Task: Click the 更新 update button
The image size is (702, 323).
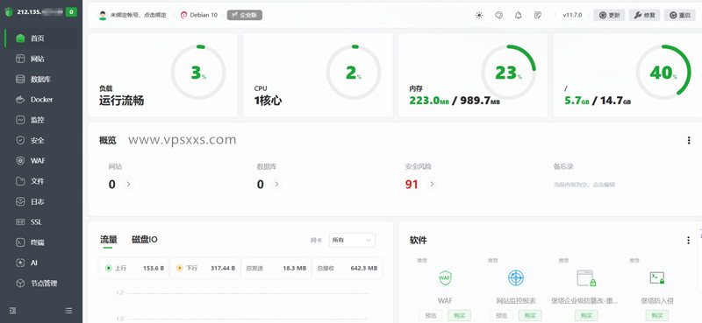Action: (609, 15)
